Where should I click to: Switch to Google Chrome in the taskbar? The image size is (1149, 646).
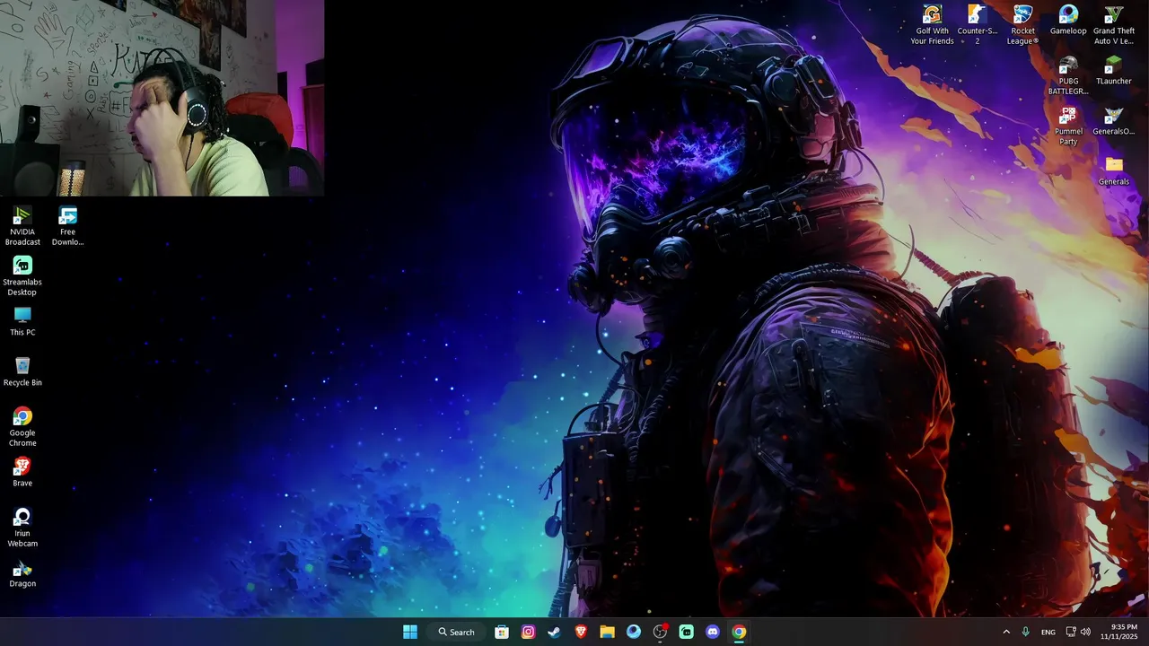pos(739,632)
